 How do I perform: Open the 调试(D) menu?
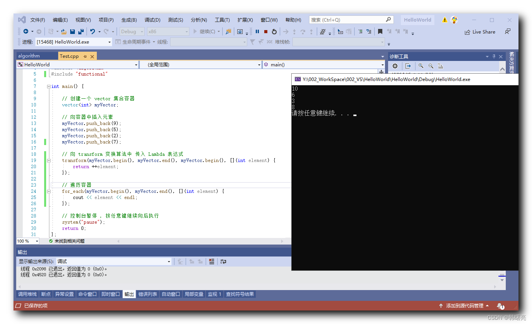pyautogui.click(x=152, y=20)
